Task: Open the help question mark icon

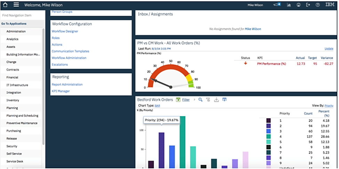Action: pos(317,5)
